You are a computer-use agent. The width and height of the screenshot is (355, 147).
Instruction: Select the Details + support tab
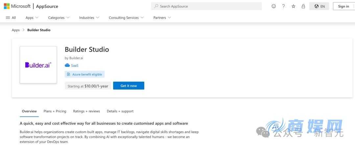(120, 111)
